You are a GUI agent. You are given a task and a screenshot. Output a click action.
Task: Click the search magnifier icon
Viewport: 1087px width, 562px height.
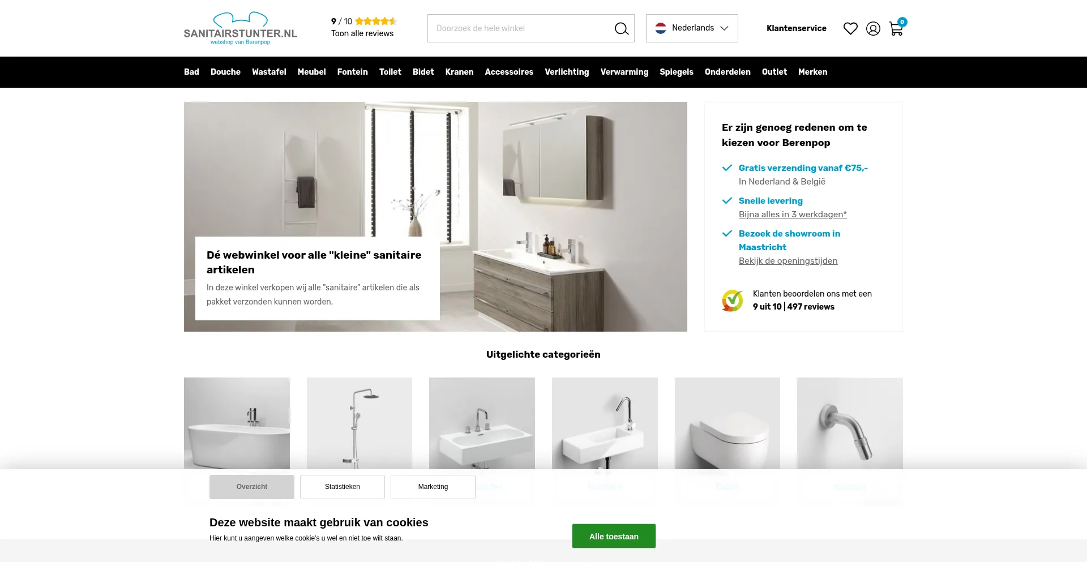pyautogui.click(x=622, y=28)
